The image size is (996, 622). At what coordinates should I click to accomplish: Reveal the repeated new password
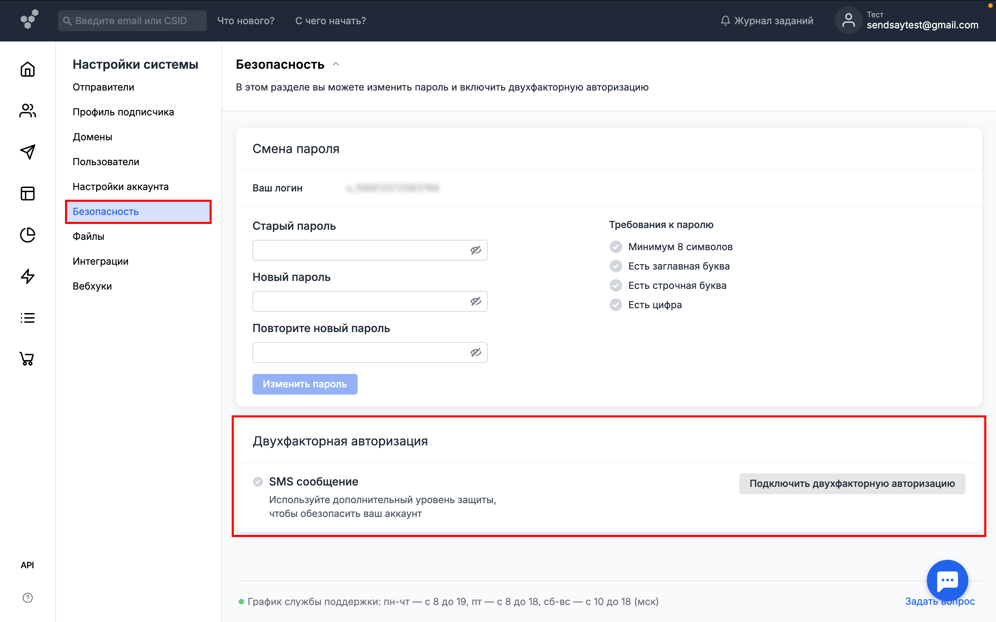pyautogui.click(x=476, y=352)
